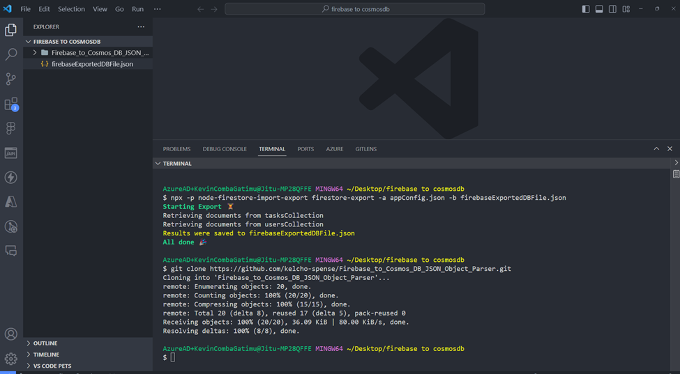Image resolution: width=680 pixels, height=374 pixels.
Task: Open the API client icon in activity bar
Action: pos(11,153)
